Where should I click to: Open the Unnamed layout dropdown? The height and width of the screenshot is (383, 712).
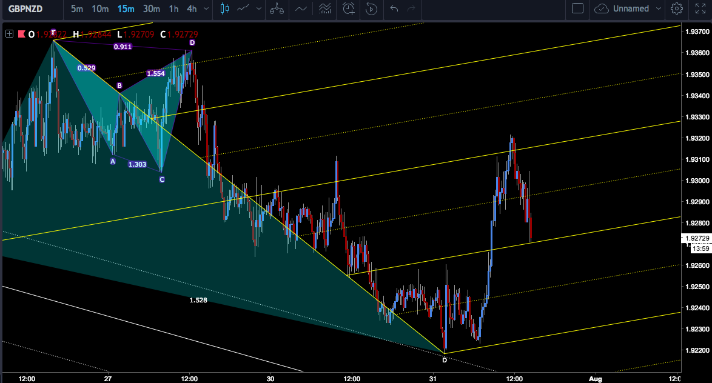pyautogui.click(x=628, y=8)
